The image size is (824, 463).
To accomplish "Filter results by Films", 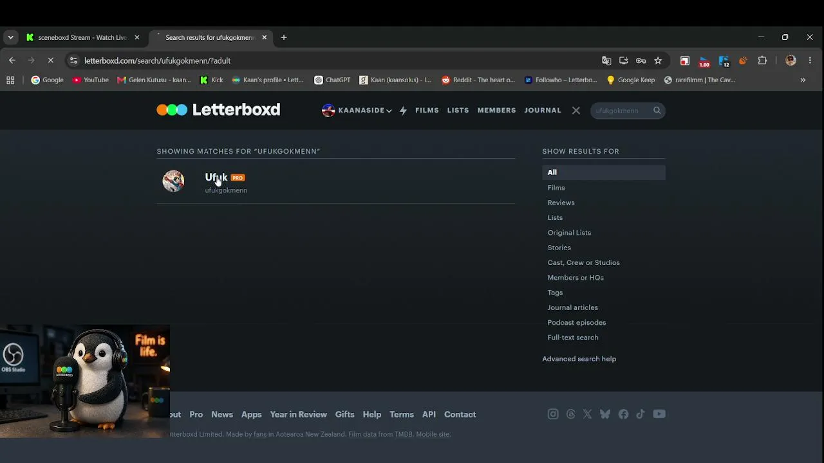I will [x=556, y=188].
